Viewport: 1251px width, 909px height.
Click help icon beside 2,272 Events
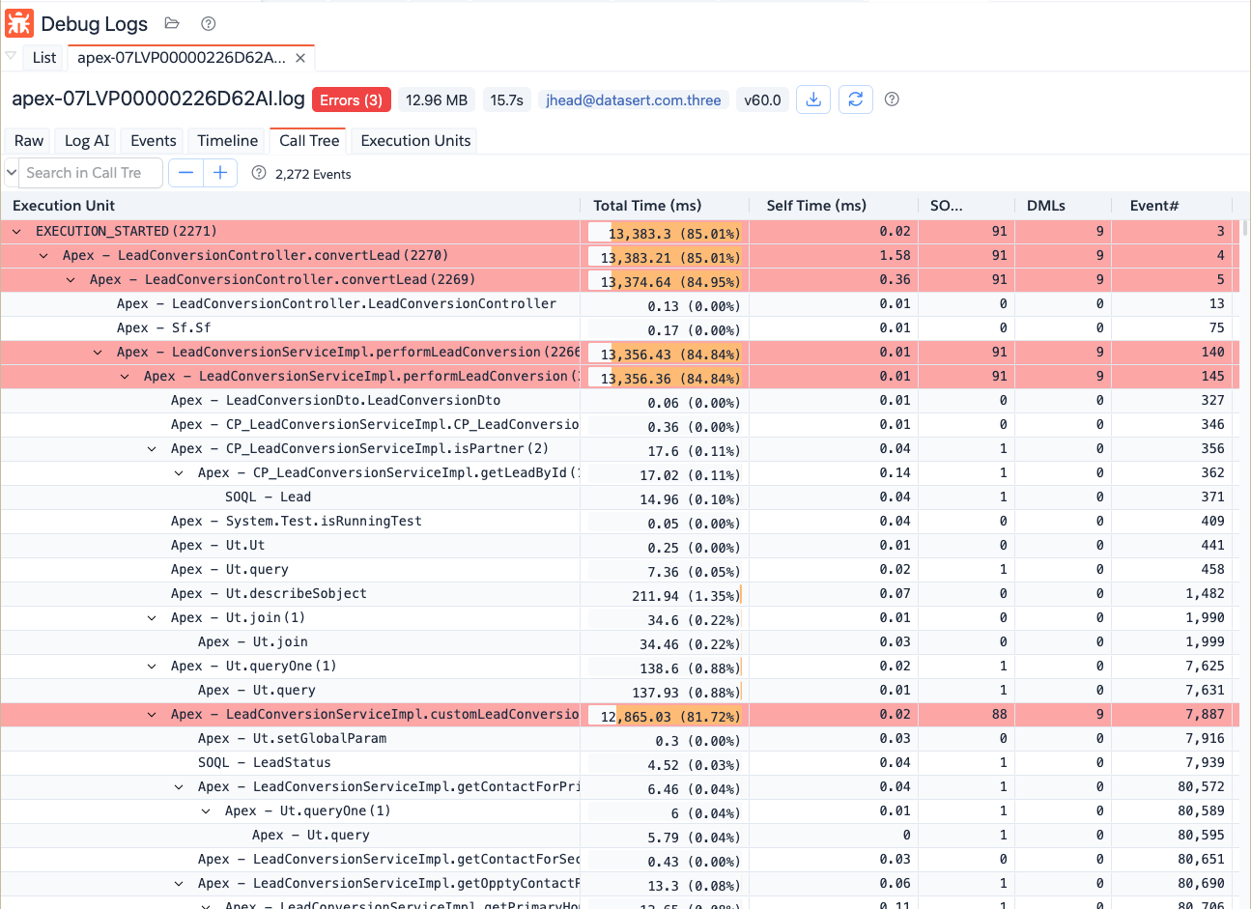[258, 173]
